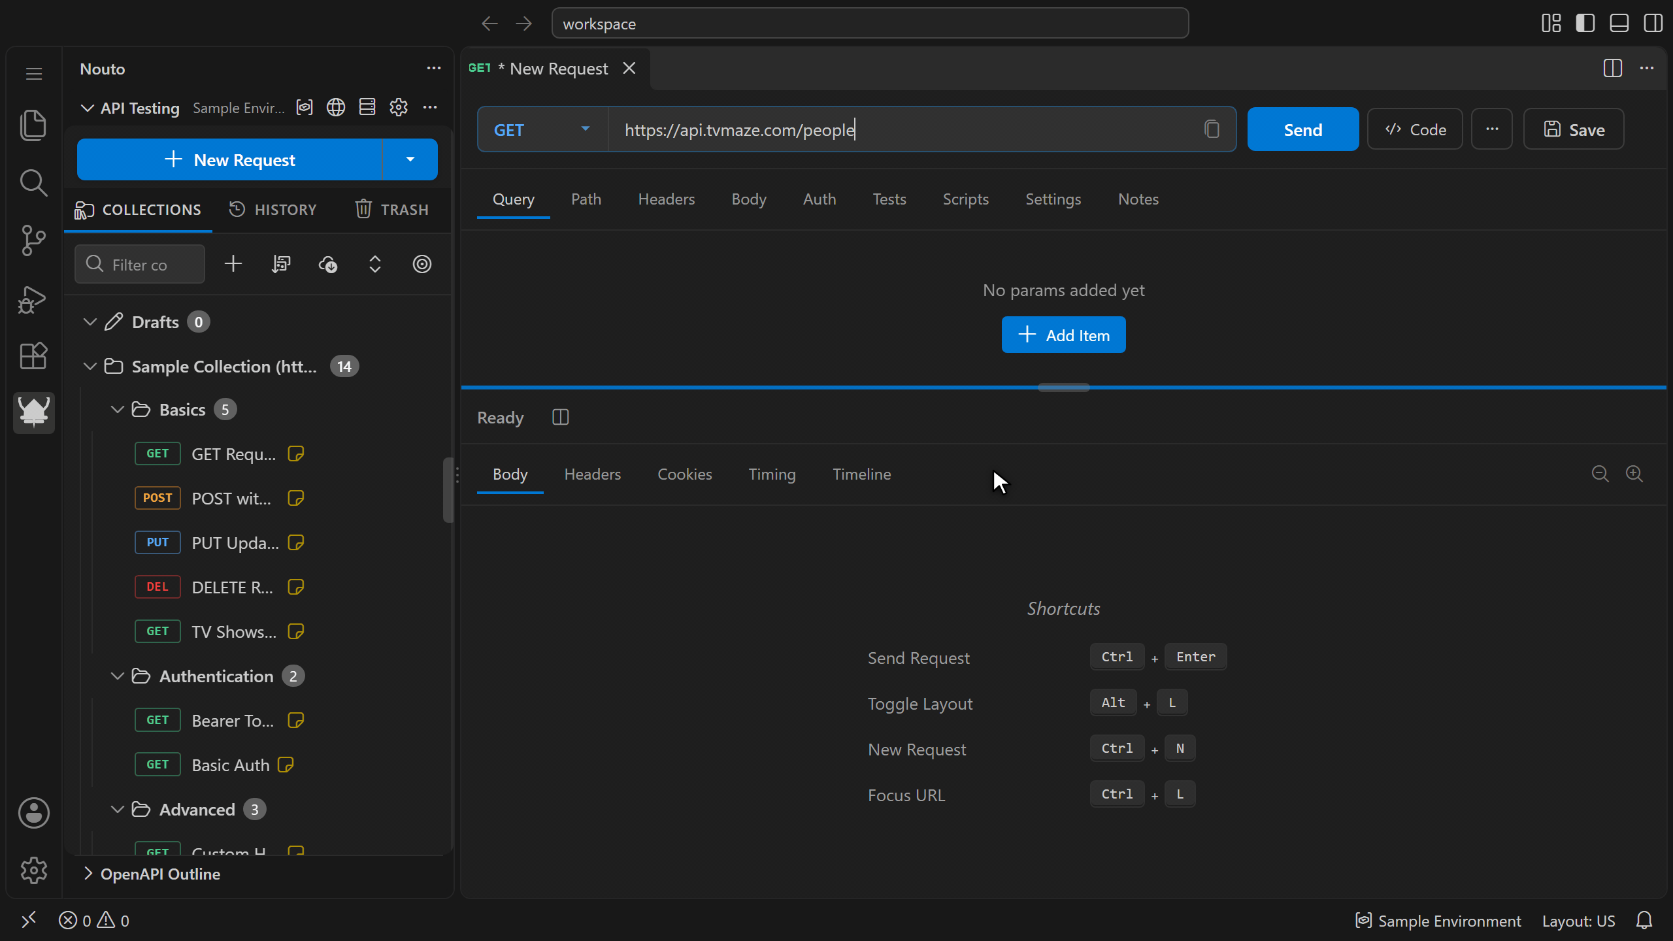
Task: Zoom out the response body
Action: (1600, 474)
